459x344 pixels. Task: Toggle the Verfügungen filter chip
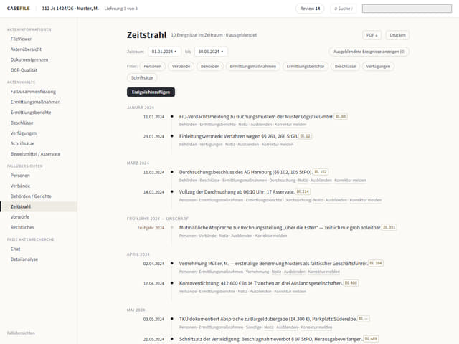[378, 67]
